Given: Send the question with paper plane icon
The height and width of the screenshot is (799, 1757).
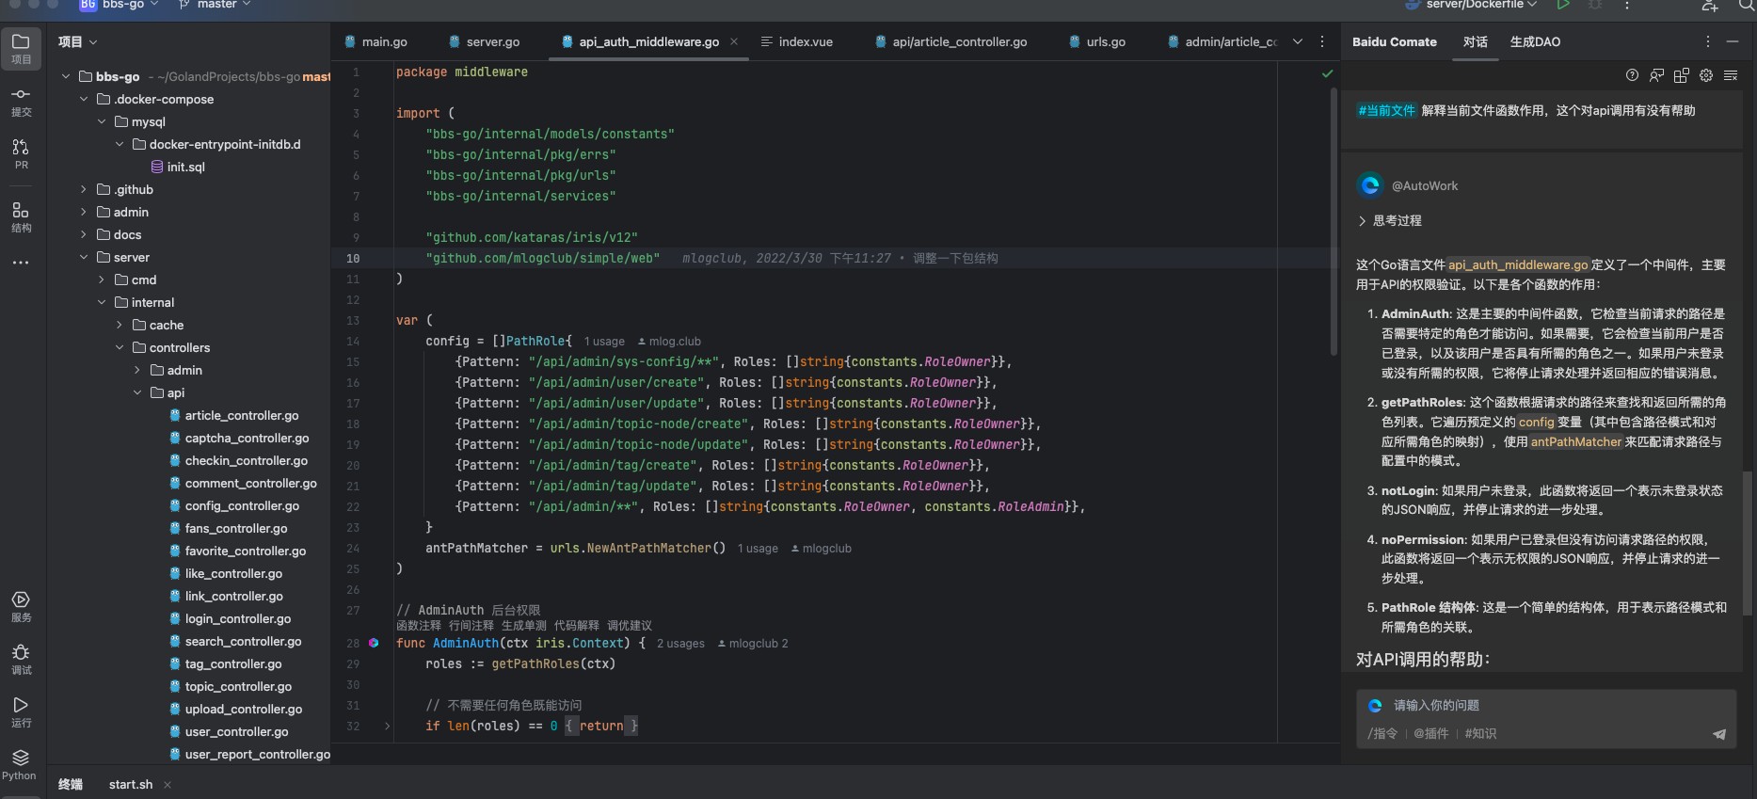Looking at the screenshot, I should [x=1719, y=734].
